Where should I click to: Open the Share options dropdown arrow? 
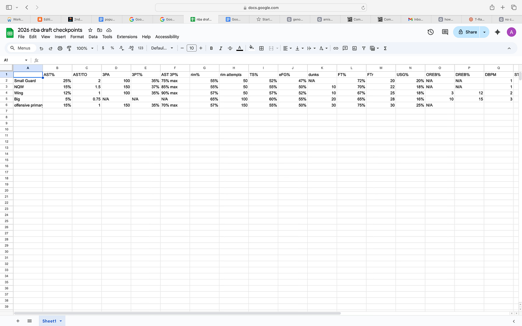484,32
